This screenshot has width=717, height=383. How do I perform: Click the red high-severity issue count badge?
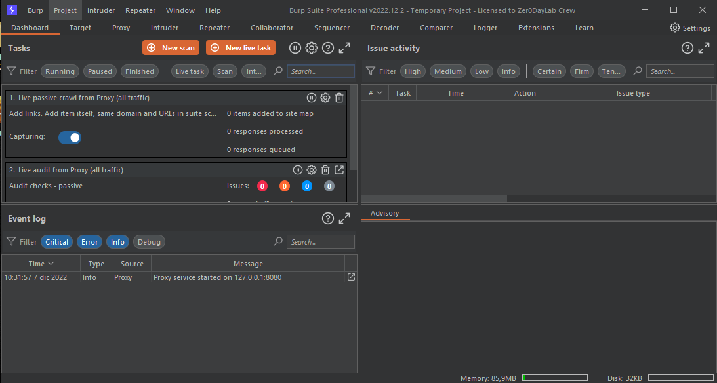click(262, 186)
